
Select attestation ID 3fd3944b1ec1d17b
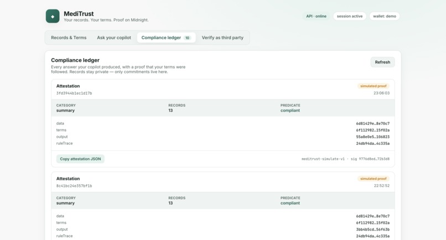pos(74,93)
